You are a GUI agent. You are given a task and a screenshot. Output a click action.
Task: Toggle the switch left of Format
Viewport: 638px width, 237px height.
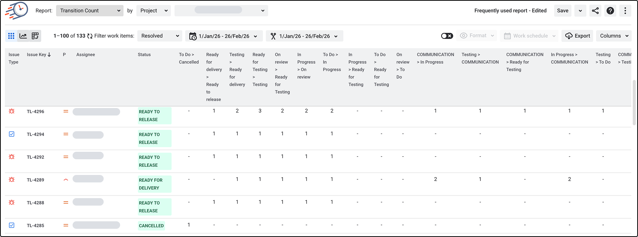coord(447,36)
